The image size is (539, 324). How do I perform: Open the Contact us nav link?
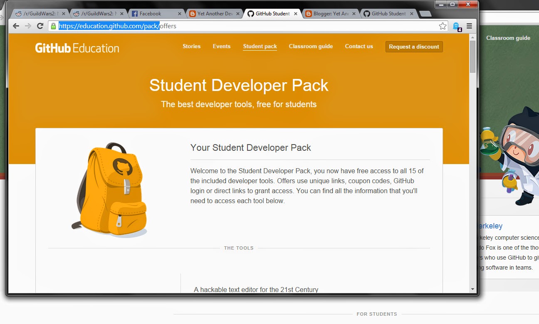click(359, 47)
